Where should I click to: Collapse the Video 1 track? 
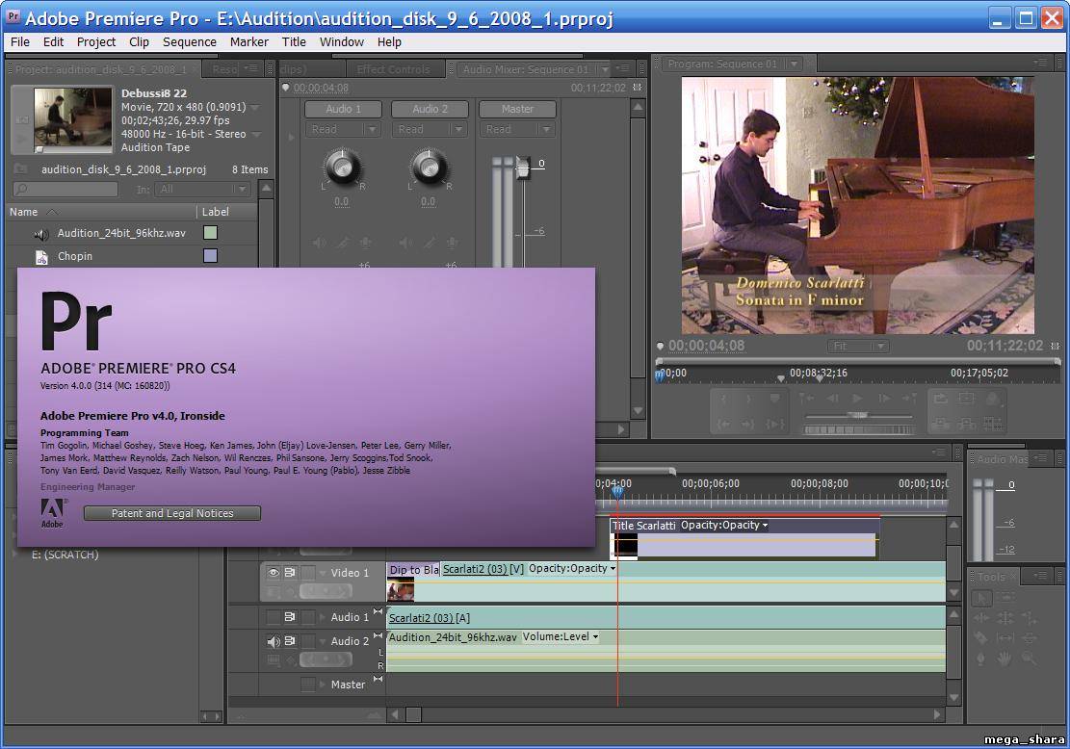click(323, 572)
